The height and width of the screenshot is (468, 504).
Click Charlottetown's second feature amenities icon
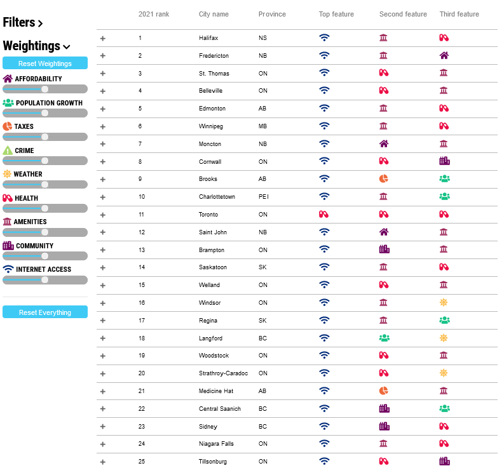click(x=383, y=196)
